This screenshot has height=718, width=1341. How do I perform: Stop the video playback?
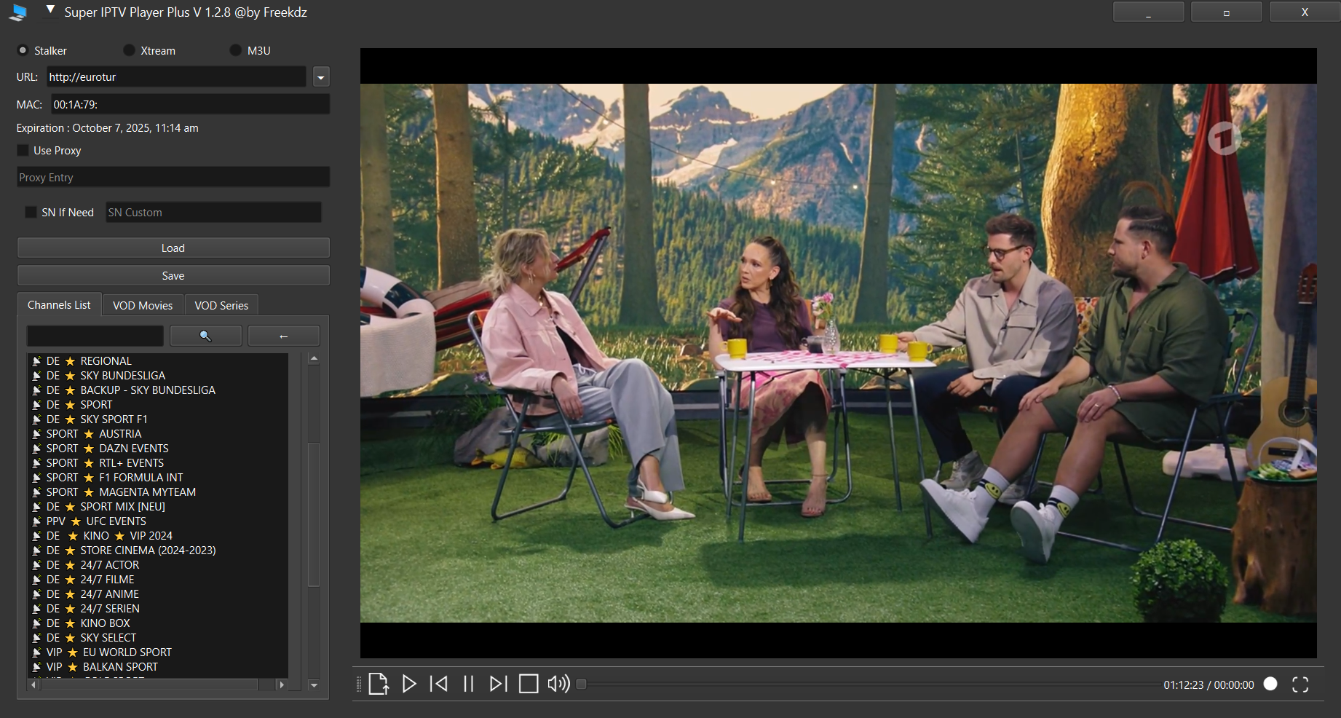pyautogui.click(x=529, y=684)
